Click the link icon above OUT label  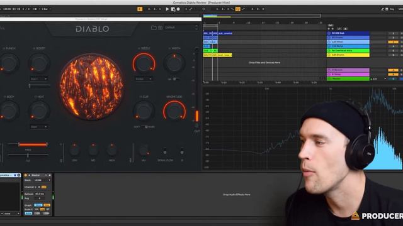pos(197,126)
